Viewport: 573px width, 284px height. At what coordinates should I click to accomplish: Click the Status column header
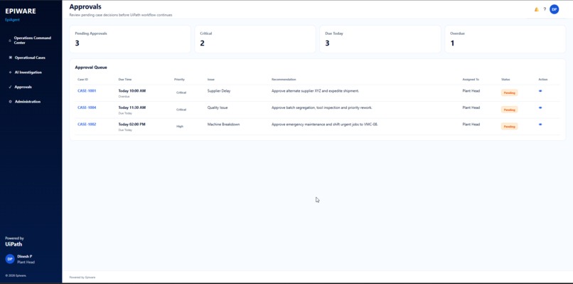coord(505,80)
